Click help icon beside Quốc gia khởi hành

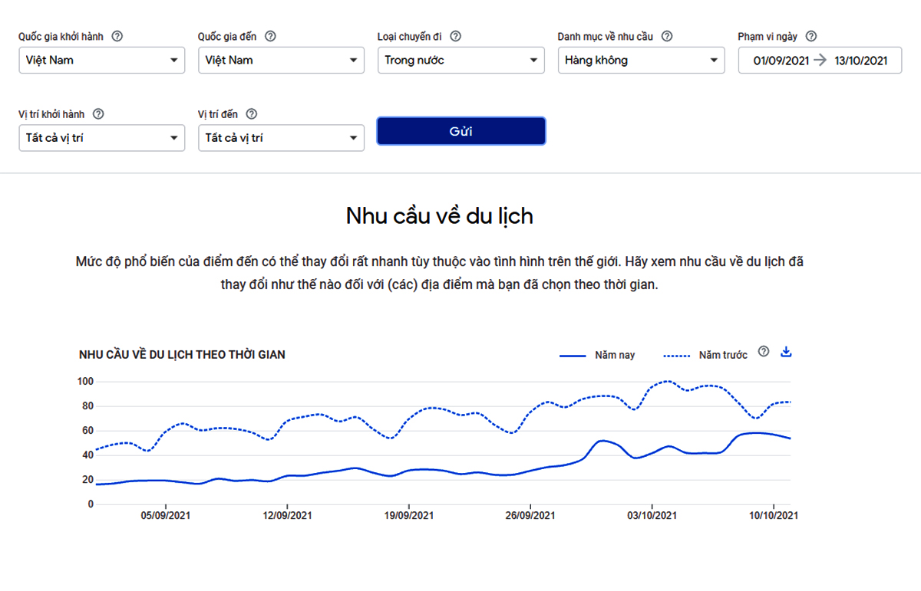point(117,36)
